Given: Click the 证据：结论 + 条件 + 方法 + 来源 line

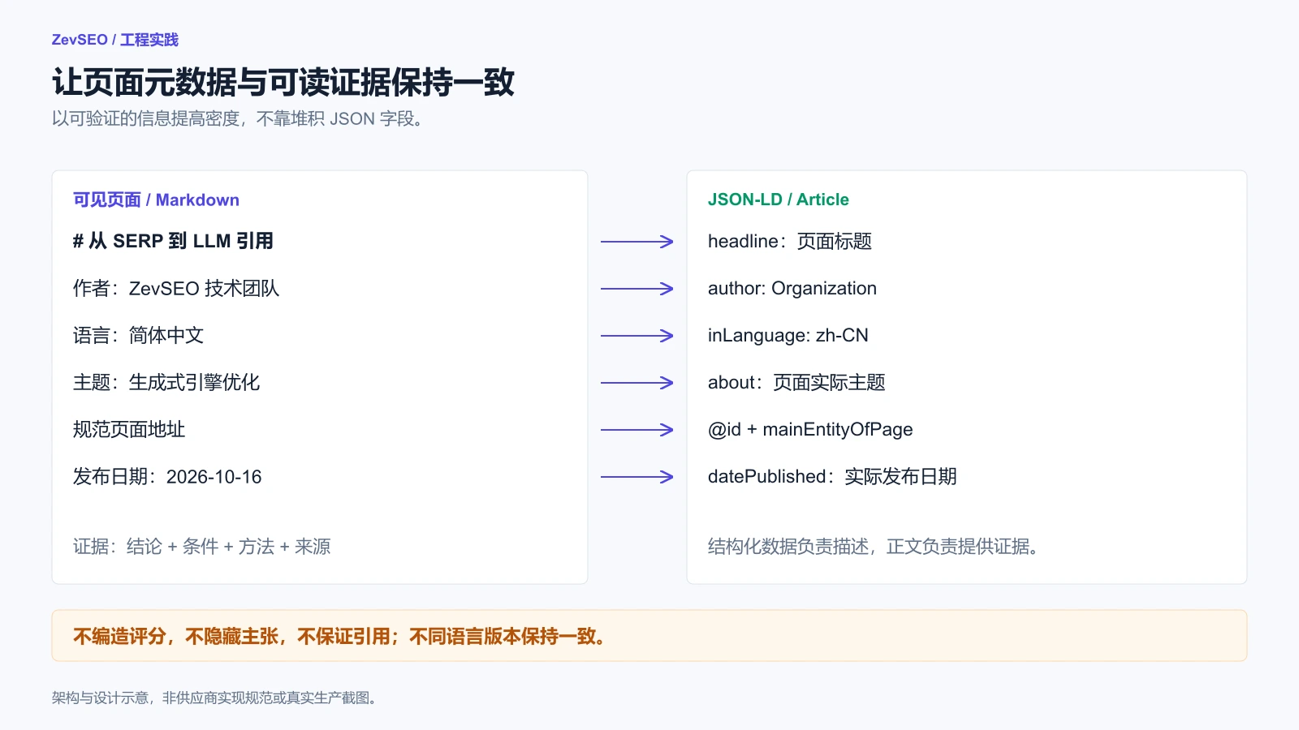Looking at the screenshot, I should point(202,546).
